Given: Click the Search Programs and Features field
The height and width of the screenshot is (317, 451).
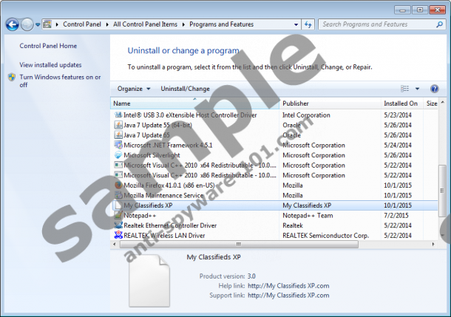Looking at the screenshot, I should [377, 24].
